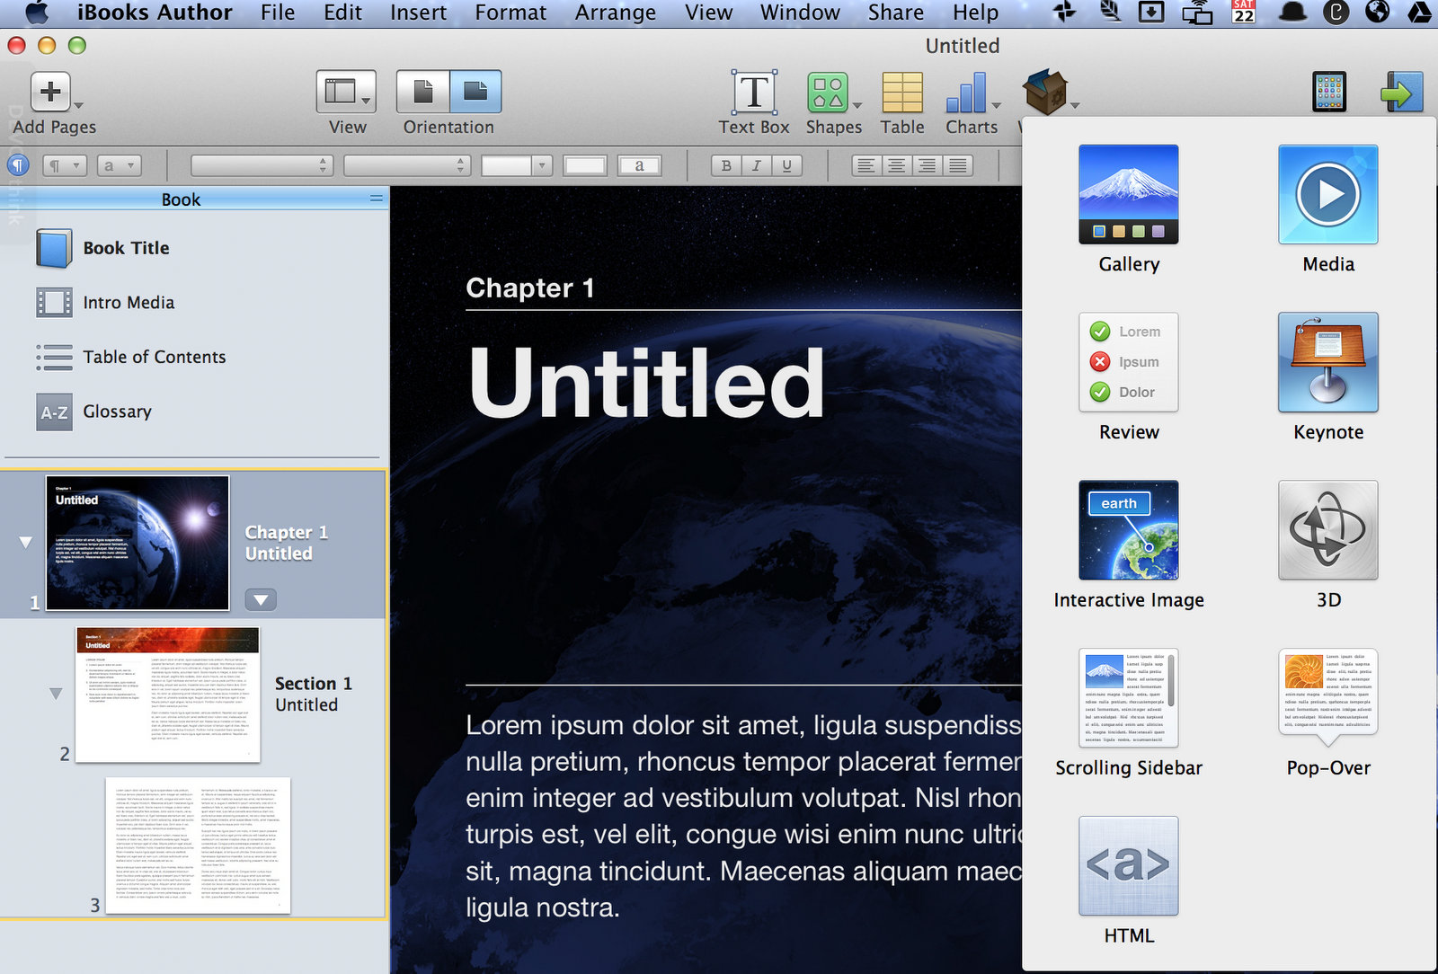Toggle bold text formatting
The image size is (1438, 974).
tap(726, 165)
